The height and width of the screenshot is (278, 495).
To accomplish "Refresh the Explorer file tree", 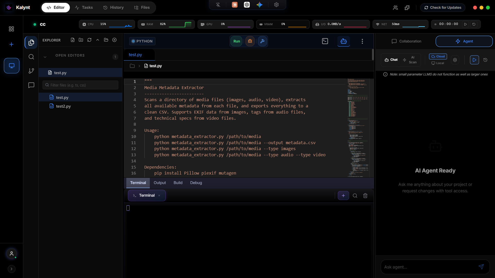I will pyautogui.click(x=89, y=40).
